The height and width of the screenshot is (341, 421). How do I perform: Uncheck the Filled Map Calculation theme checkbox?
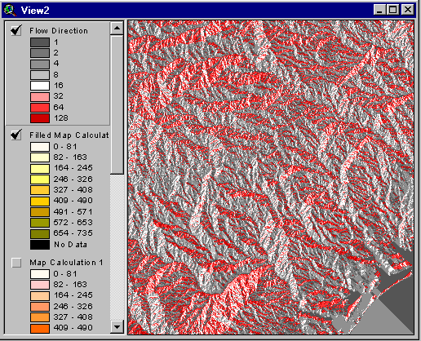[x=16, y=135]
